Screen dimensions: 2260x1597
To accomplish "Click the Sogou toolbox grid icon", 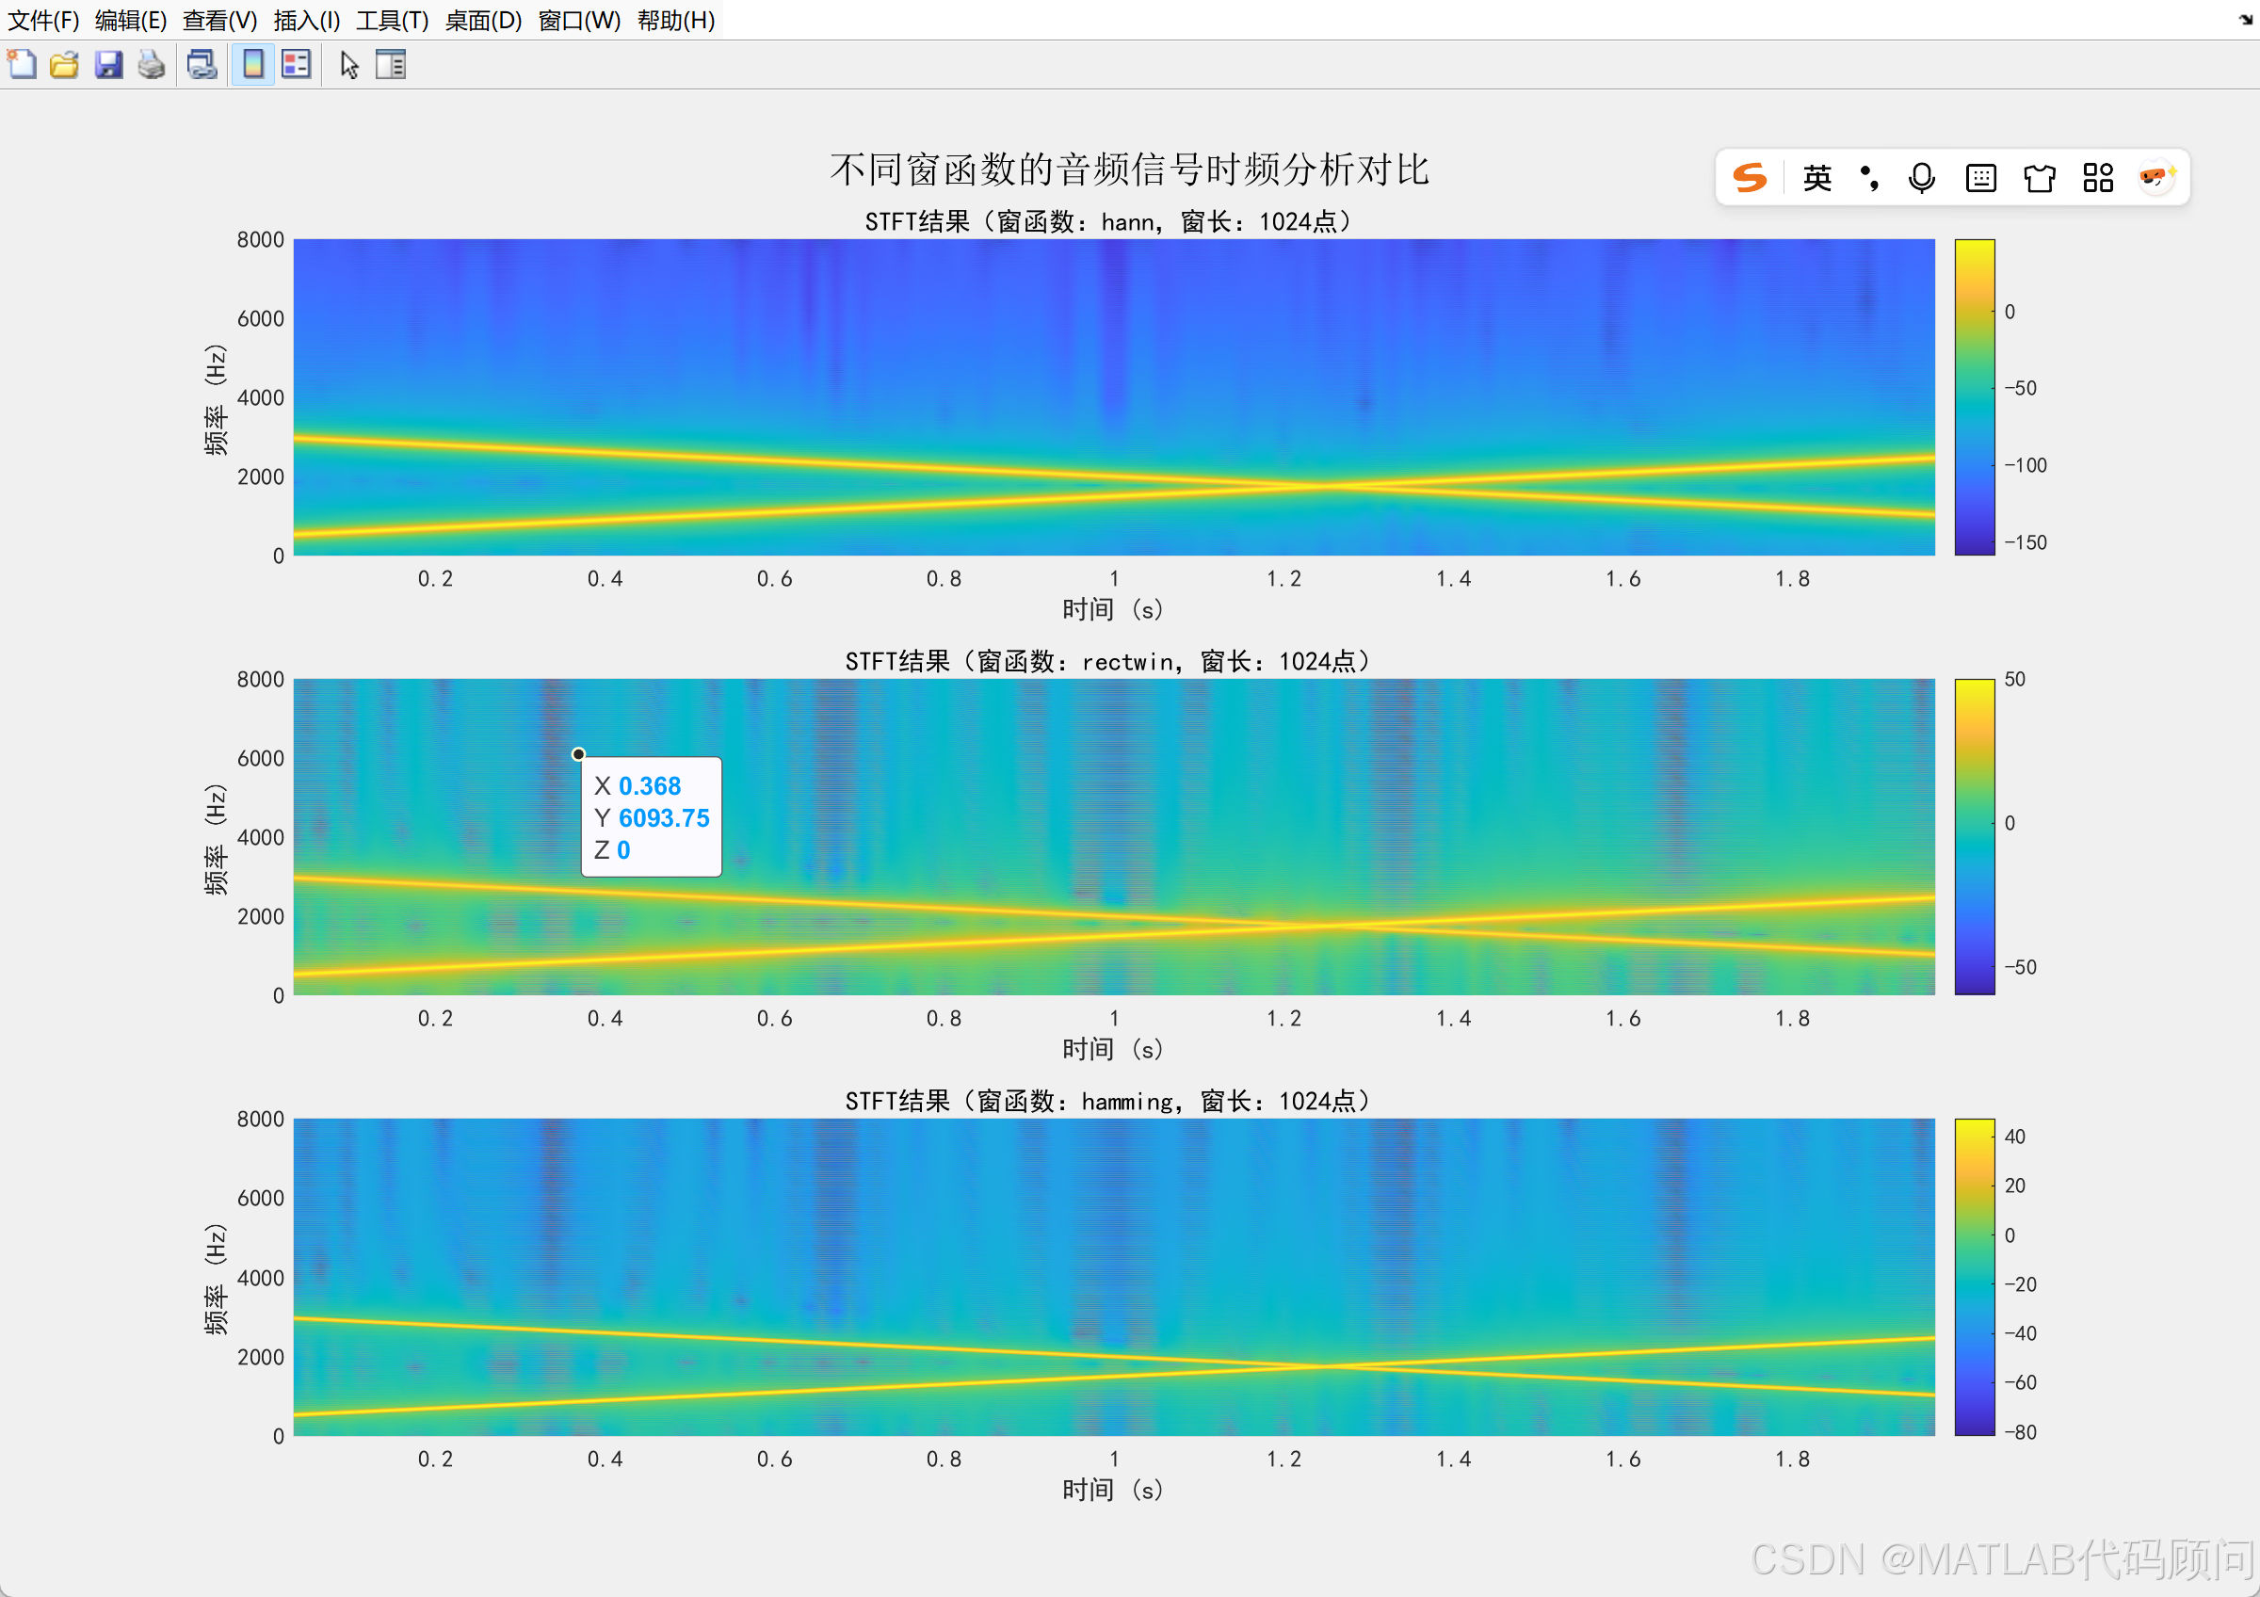I will pyautogui.click(x=2098, y=178).
